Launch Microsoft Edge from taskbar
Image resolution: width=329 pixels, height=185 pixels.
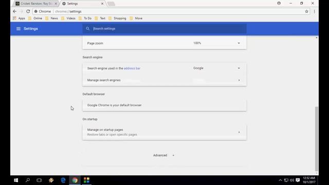(63, 180)
